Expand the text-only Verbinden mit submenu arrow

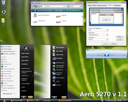pos(33,76)
